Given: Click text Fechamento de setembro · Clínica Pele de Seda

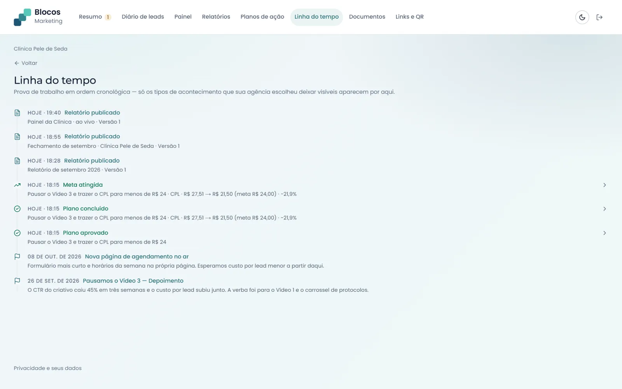Looking at the screenshot, I should 91,146.
